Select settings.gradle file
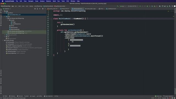176x99 pixels. click(x=16, y=51)
